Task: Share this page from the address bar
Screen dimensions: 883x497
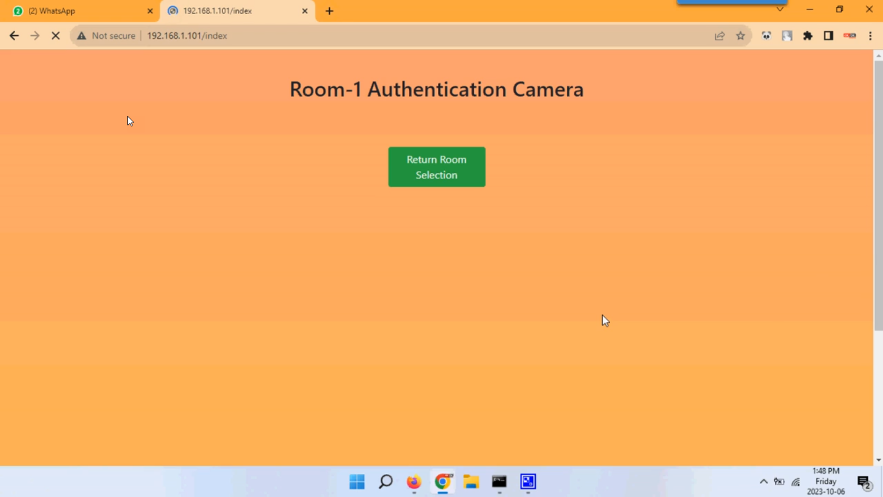Action: click(719, 36)
